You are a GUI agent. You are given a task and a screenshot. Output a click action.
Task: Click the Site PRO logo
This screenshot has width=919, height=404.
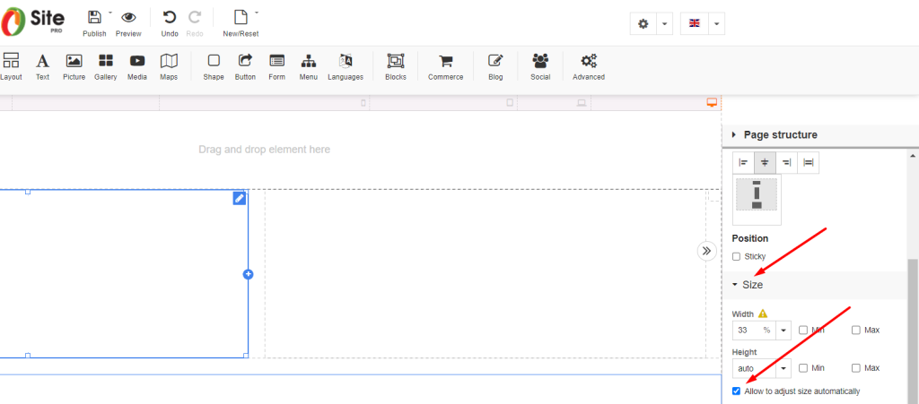[33, 21]
